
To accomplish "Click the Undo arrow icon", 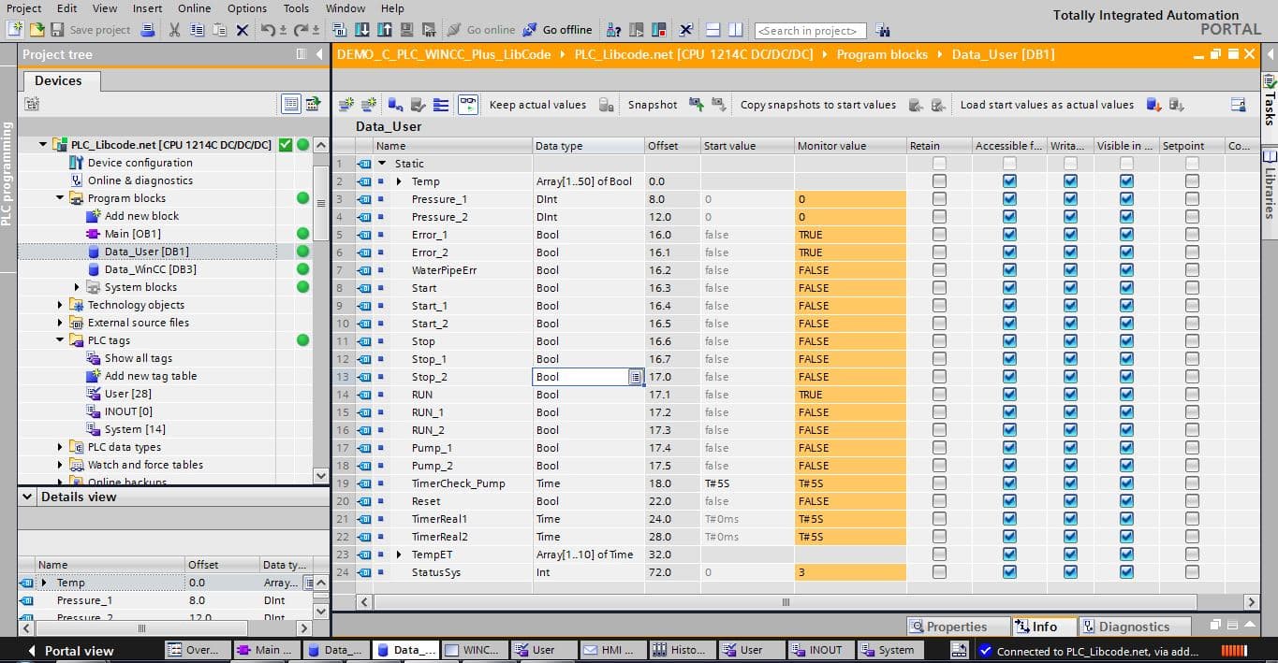I will point(268,30).
